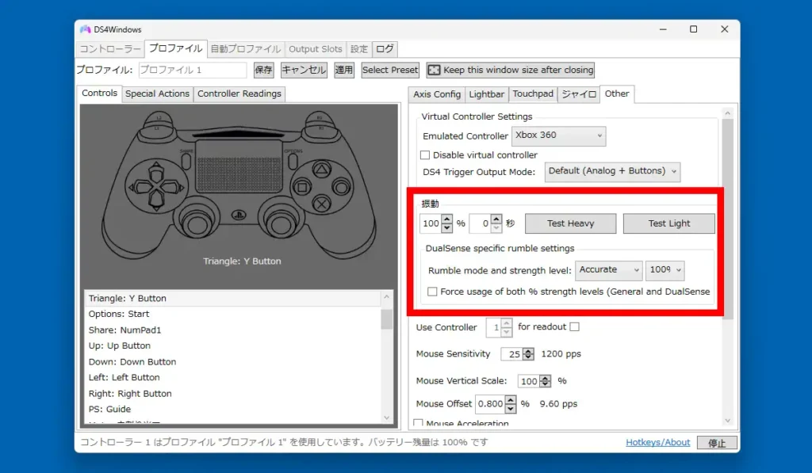The image size is (812, 473).
Task: Switch to the Lightbar tab
Action: (486, 94)
